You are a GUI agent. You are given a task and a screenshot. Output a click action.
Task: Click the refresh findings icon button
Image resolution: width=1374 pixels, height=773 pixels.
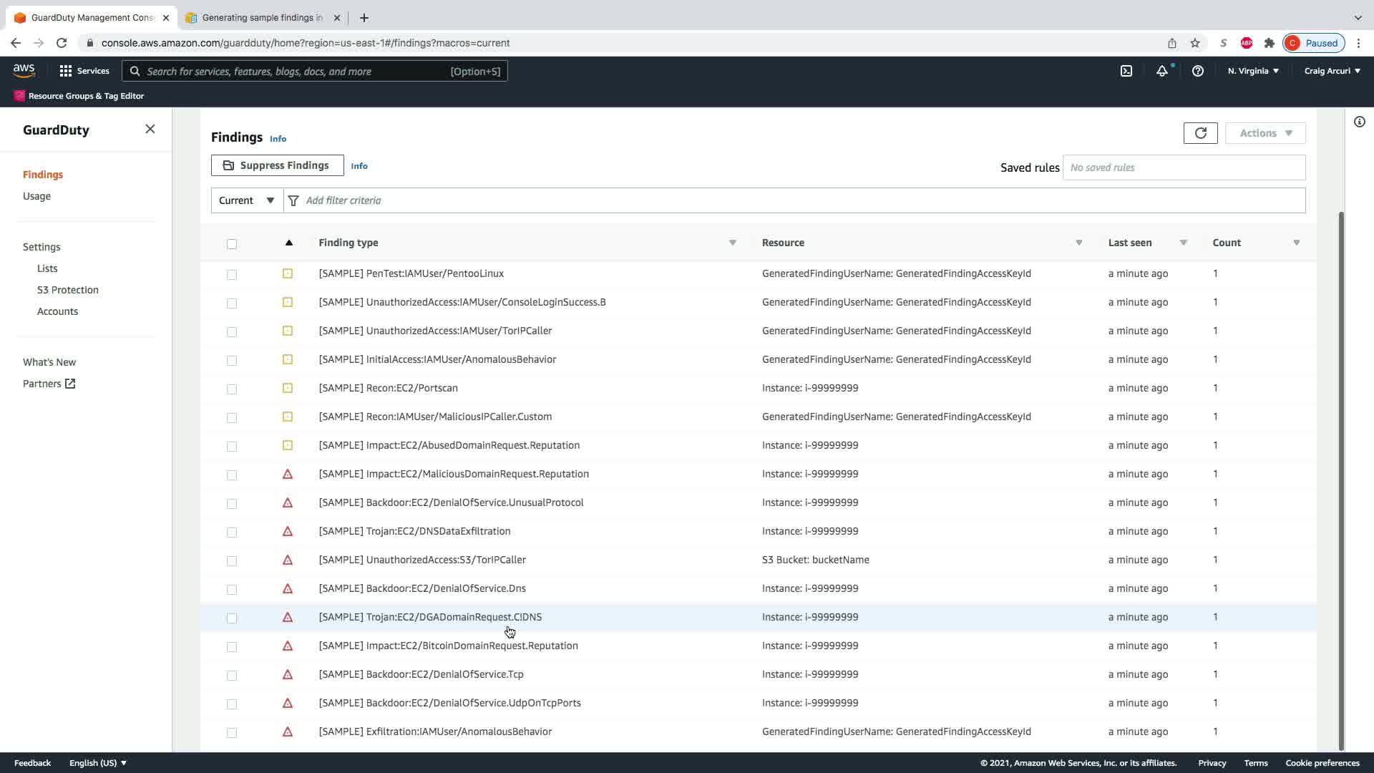[x=1200, y=133]
